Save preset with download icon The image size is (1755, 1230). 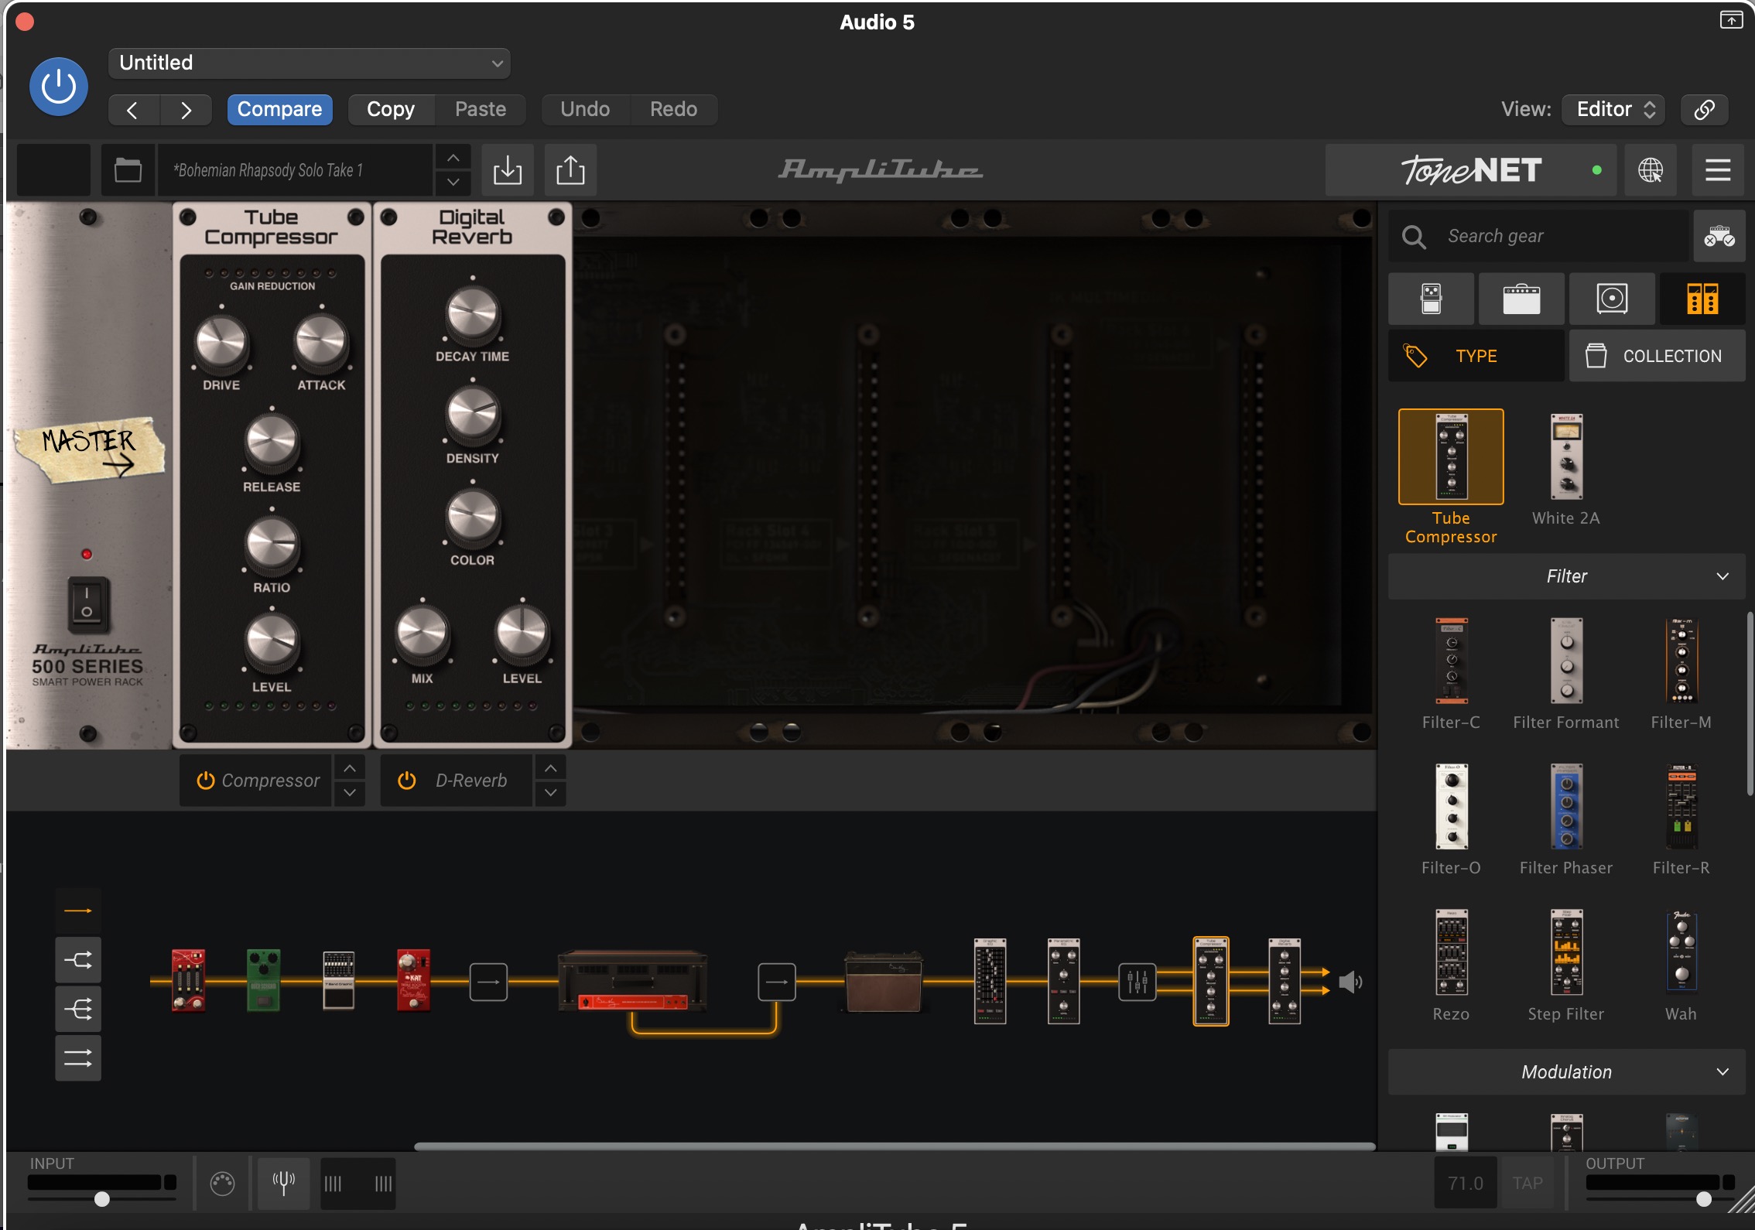pyautogui.click(x=508, y=169)
